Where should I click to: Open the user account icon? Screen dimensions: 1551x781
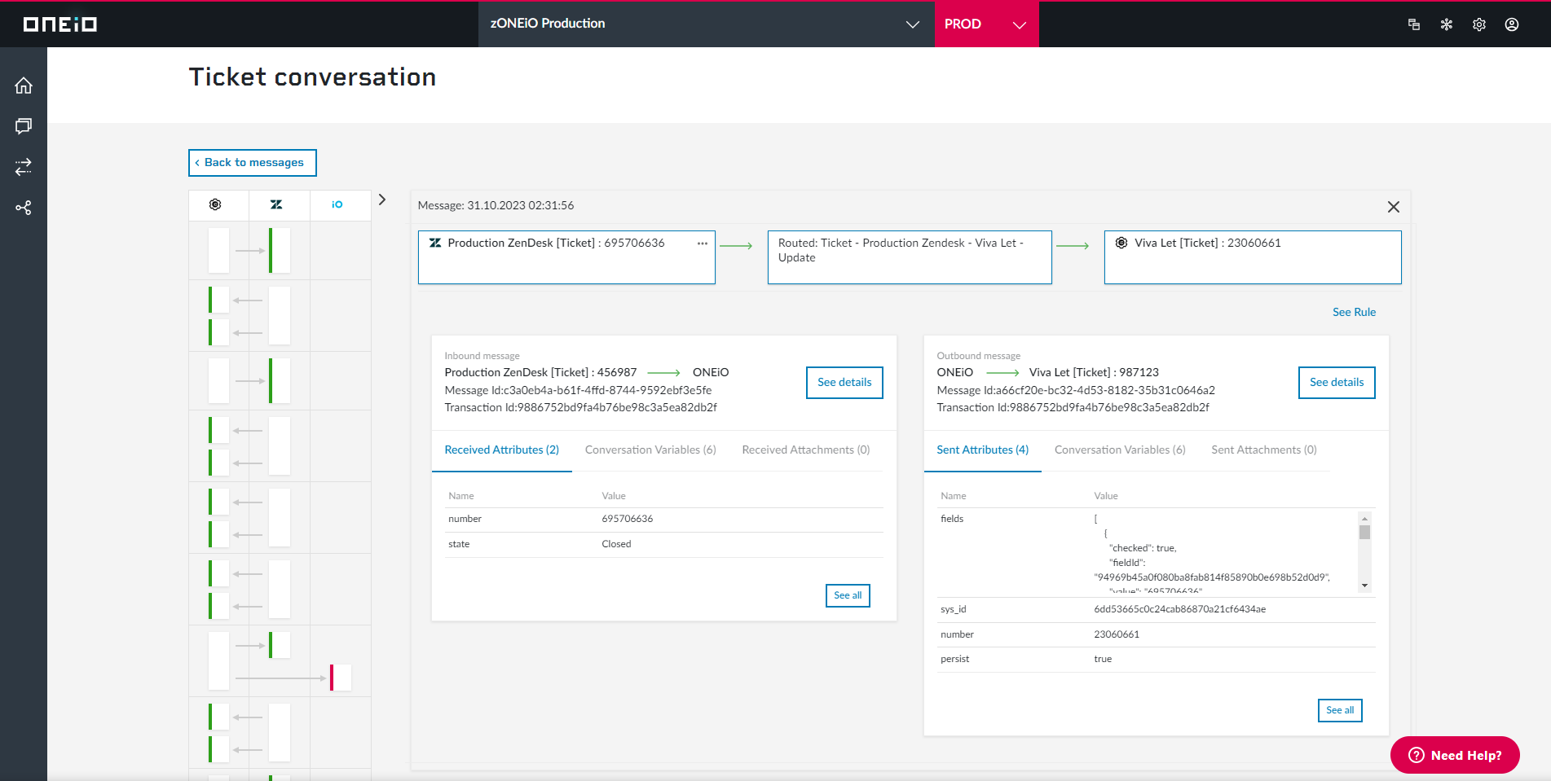click(x=1512, y=24)
